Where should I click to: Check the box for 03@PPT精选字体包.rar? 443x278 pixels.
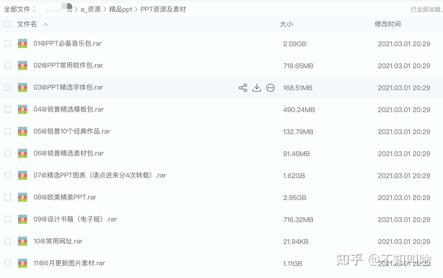[8, 87]
